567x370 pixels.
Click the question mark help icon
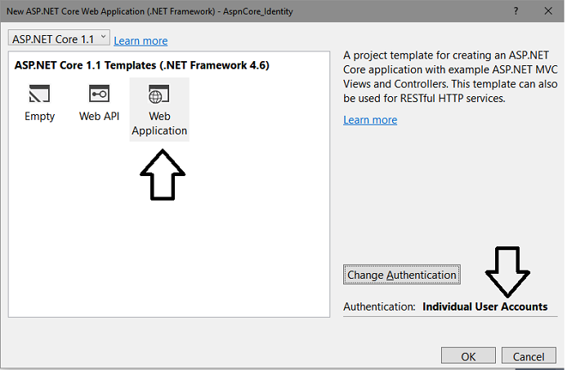[x=516, y=11]
